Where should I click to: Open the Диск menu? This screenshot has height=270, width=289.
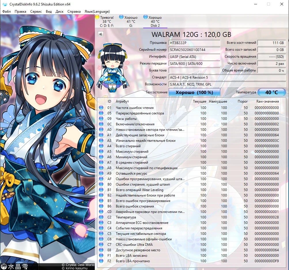point(59,12)
